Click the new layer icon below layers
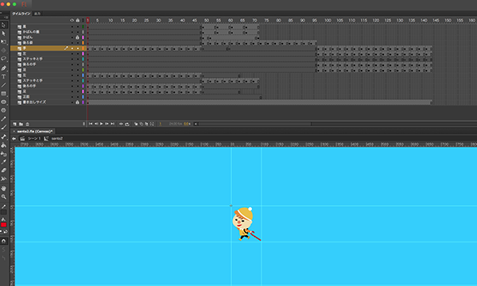This screenshot has width=477, height=286. (x=14, y=124)
